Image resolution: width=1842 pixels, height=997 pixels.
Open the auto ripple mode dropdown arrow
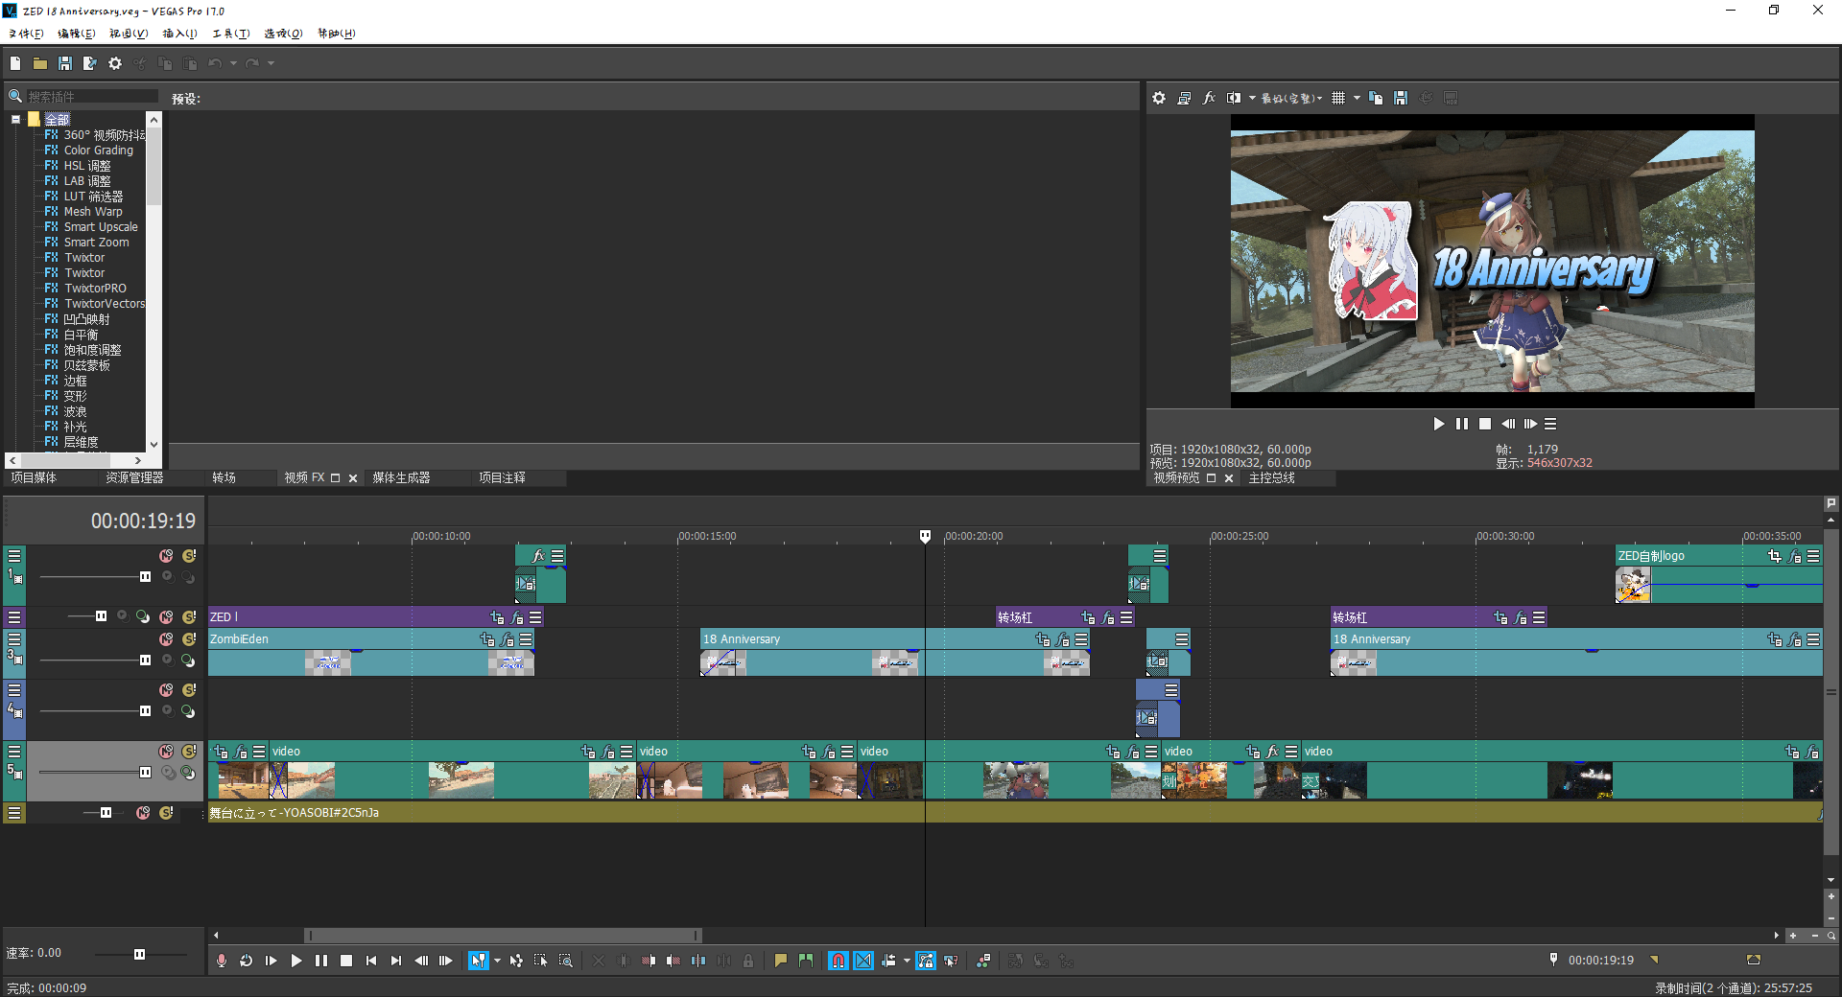coord(907,961)
